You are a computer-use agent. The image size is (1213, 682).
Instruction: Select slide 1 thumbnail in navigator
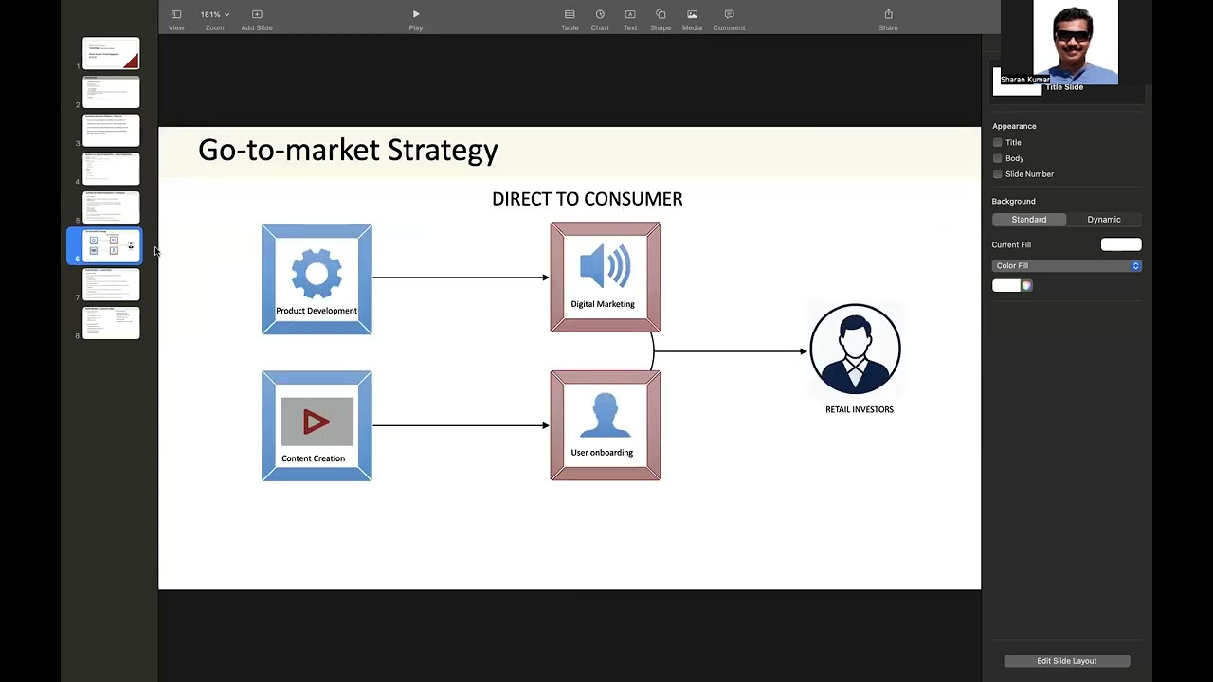click(111, 53)
